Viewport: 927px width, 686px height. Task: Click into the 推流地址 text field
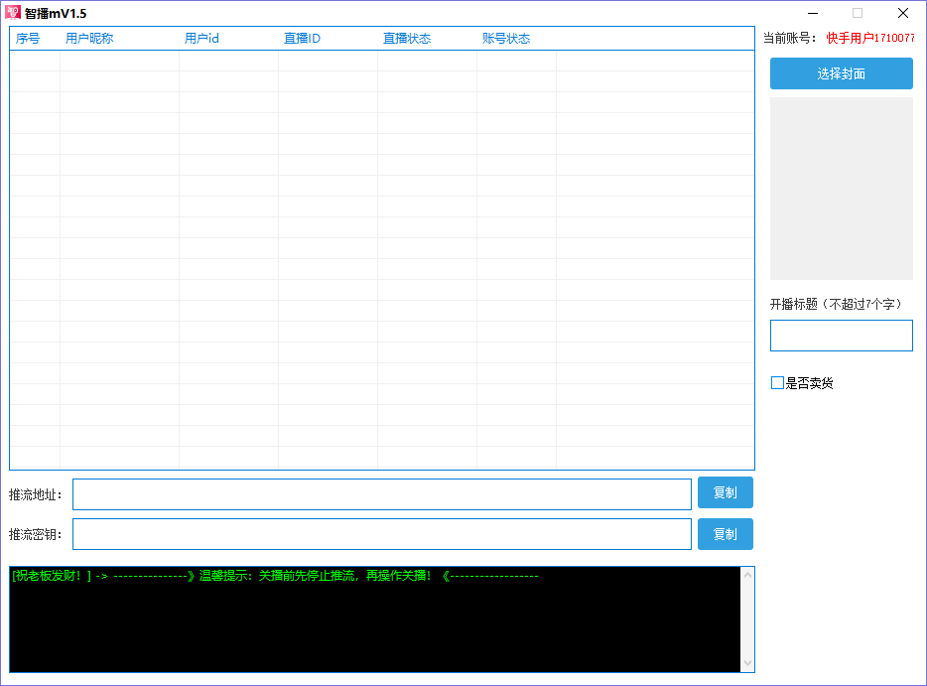click(x=382, y=494)
